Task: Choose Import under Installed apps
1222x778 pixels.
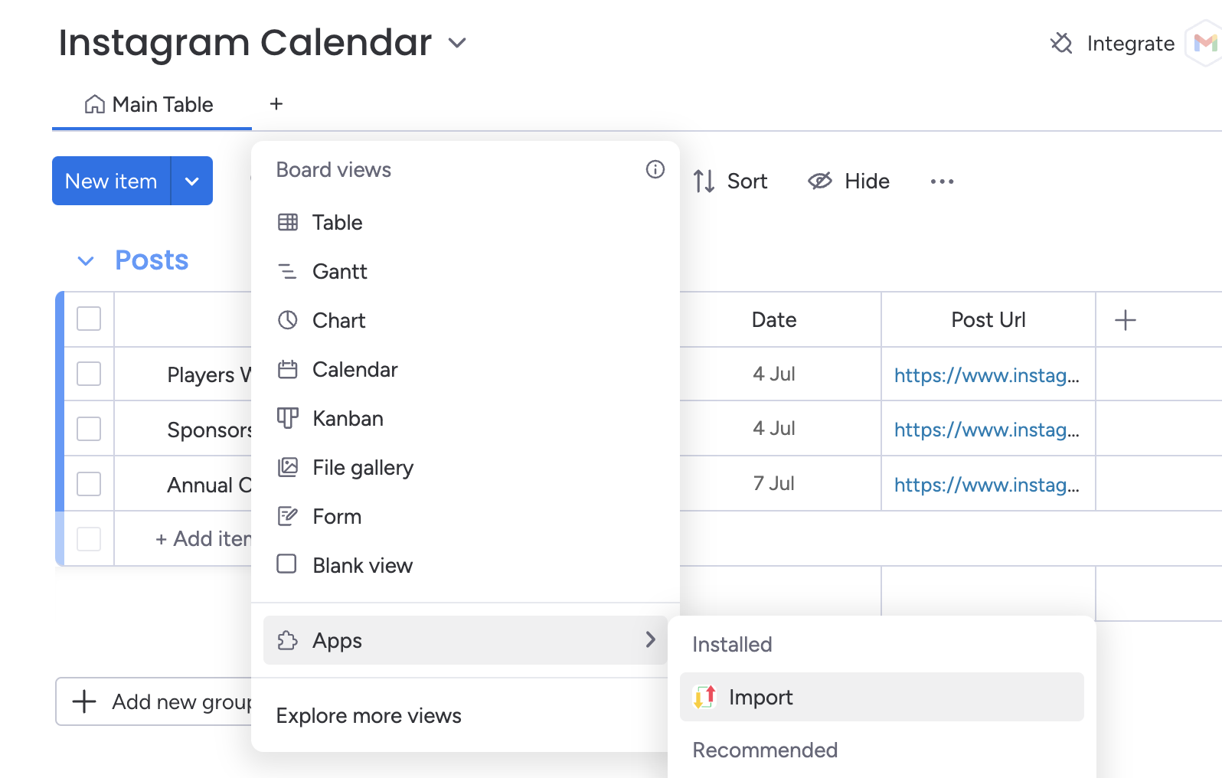Action: [882, 697]
